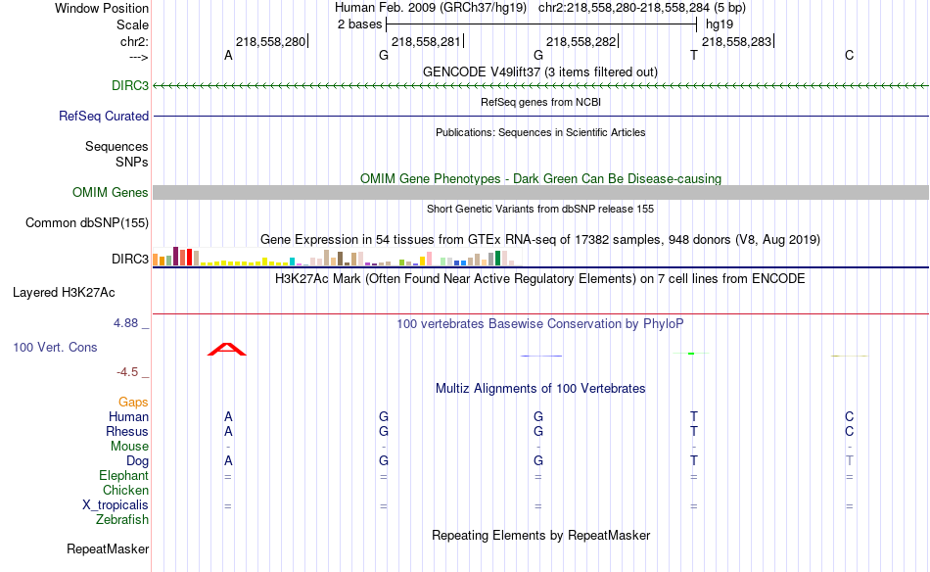
Task: Select the Rhesus alignment row label
Action: point(127,431)
